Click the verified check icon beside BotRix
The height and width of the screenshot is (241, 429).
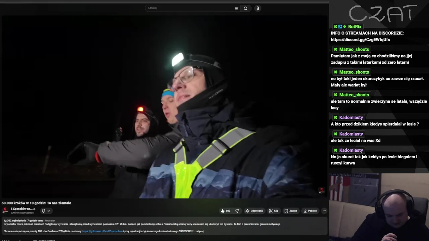coord(345,27)
